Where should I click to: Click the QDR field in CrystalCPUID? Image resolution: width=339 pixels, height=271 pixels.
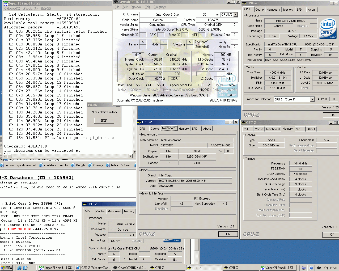pos(174,79)
